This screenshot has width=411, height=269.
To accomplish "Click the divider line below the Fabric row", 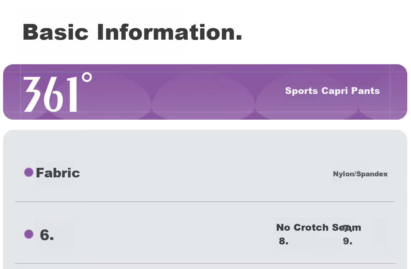I will [205, 202].
